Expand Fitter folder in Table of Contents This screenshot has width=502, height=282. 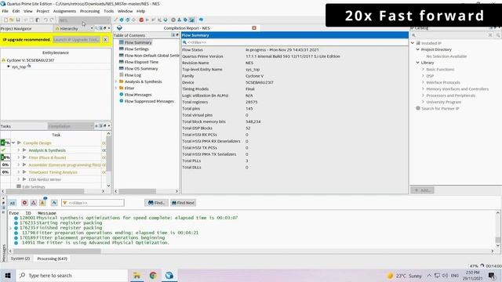[x=116, y=88]
